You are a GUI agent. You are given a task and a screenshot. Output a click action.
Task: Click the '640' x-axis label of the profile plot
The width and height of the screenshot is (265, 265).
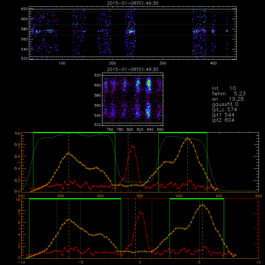tap(259, 196)
